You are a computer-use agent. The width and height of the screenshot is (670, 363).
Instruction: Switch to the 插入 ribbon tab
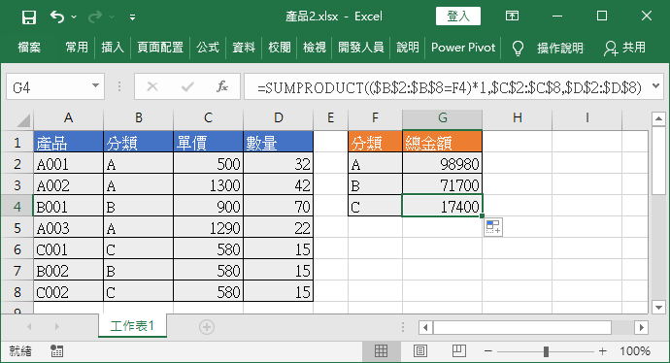[113, 47]
